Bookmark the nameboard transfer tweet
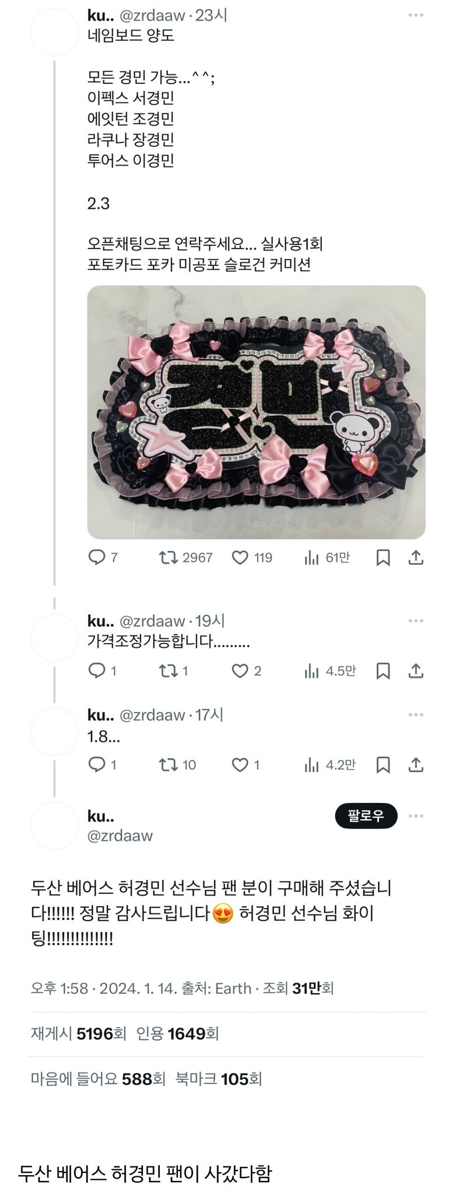Image resolution: width=456 pixels, height=1195 pixels. point(383,558)
